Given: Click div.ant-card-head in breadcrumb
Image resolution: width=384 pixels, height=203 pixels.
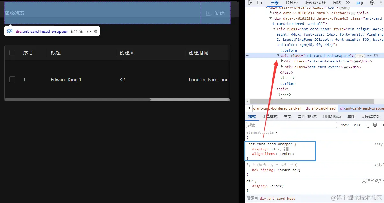Looking at the screenshot, I should (x=321, y=108).
